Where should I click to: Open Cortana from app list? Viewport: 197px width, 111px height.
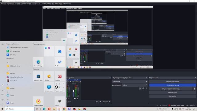coord(10,96)
